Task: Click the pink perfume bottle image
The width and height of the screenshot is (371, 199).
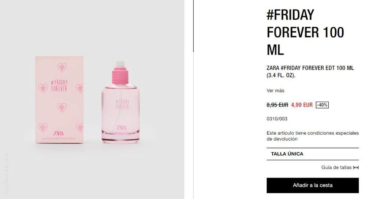Action: [121, 102]
